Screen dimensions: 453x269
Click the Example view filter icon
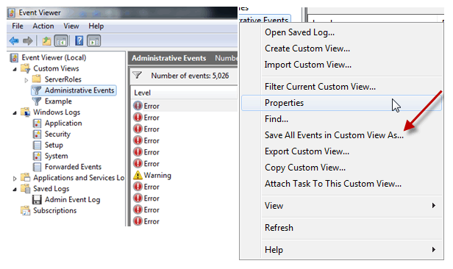37,101
